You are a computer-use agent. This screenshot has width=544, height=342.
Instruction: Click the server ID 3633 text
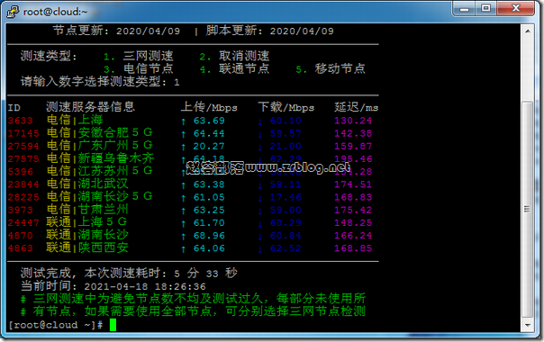[21, 121]
